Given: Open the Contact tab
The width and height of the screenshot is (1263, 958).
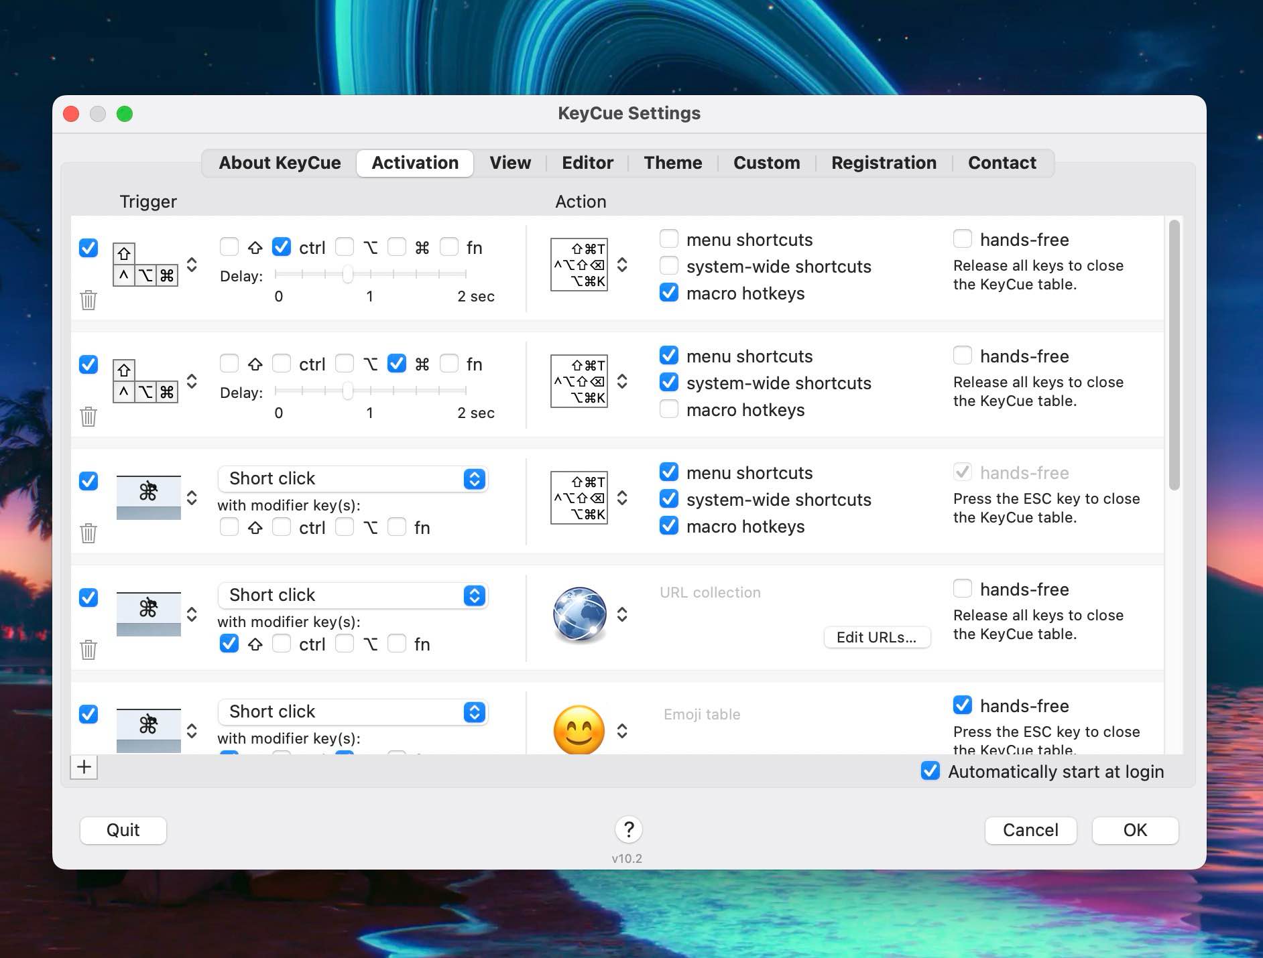Looking at the screenshot, I should (x=1002, y=163).
